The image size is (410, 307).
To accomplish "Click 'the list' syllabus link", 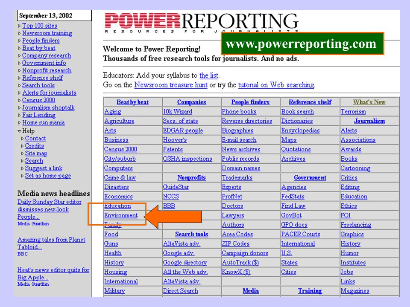I will tap(209, 76).
